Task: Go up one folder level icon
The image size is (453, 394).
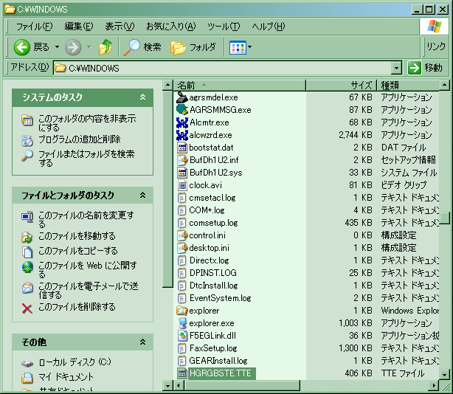Action: coord(106,47)
